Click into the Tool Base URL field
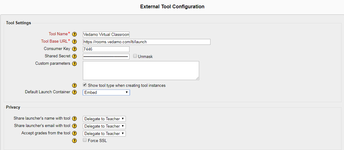This screenshot has width=344, height=150. [147, 42]
